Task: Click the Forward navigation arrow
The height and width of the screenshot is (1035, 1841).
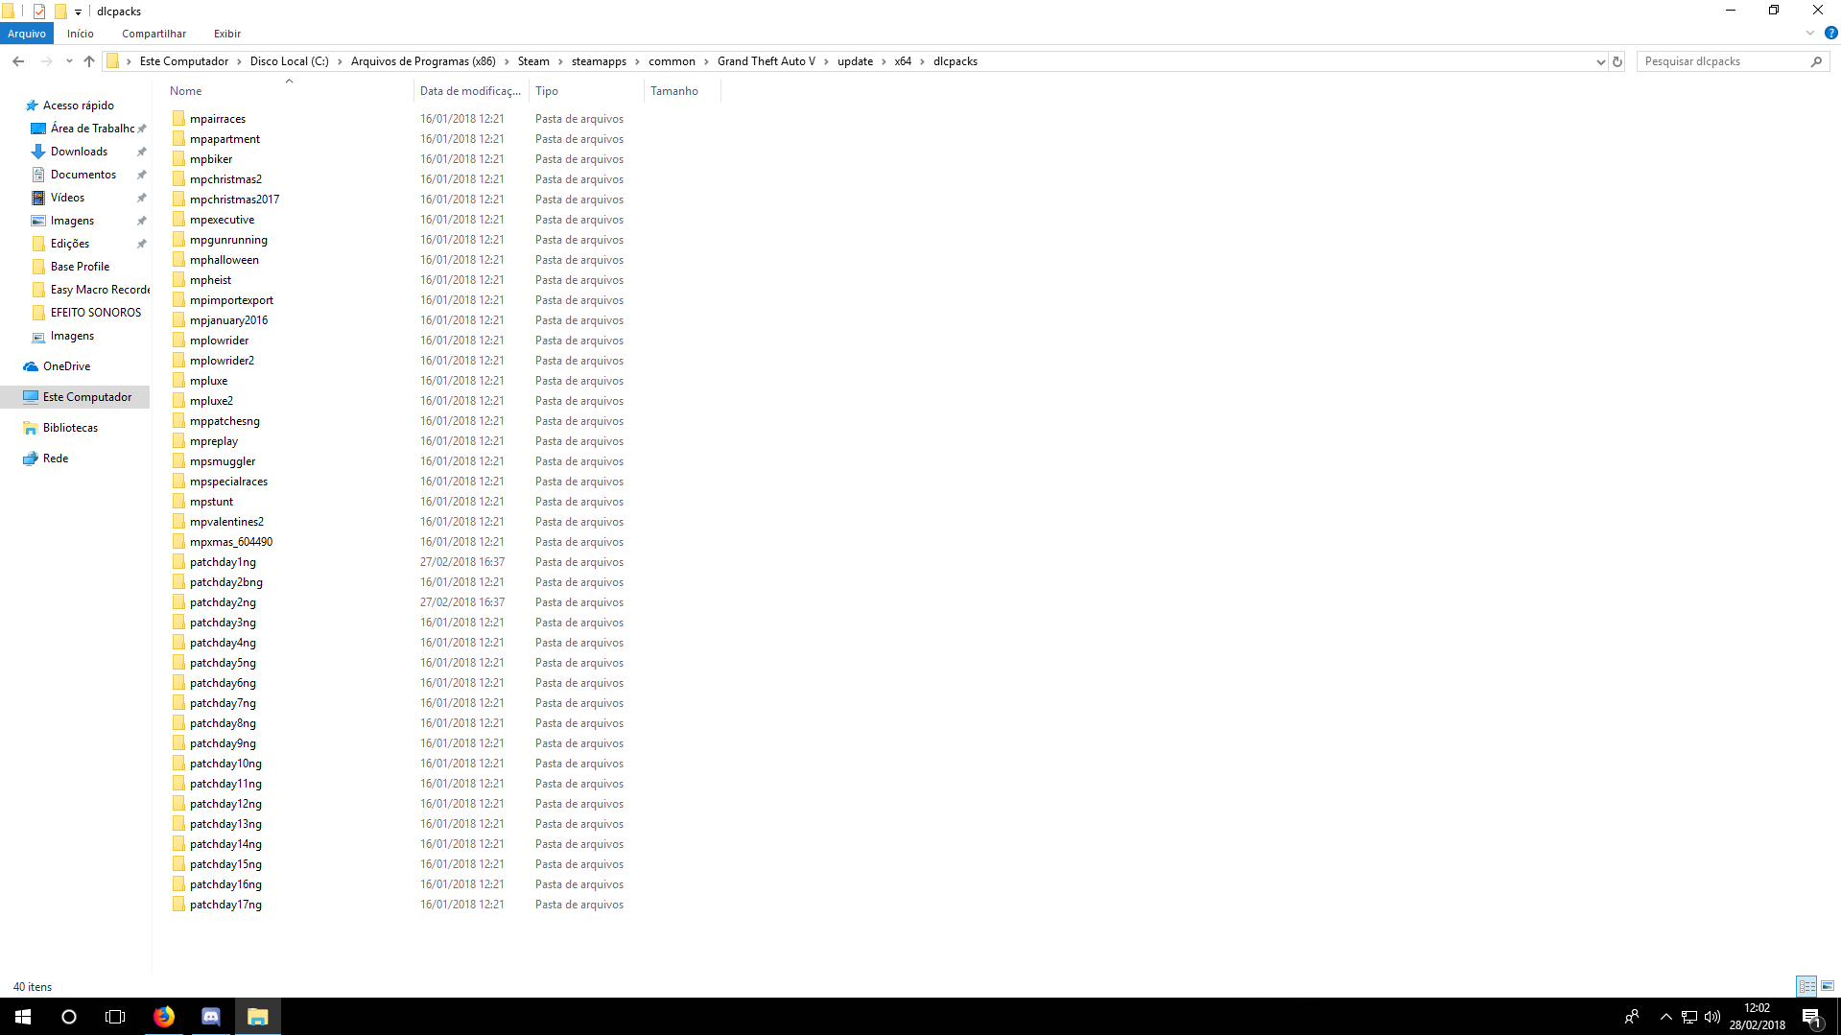Action: [x=46, y=61]
